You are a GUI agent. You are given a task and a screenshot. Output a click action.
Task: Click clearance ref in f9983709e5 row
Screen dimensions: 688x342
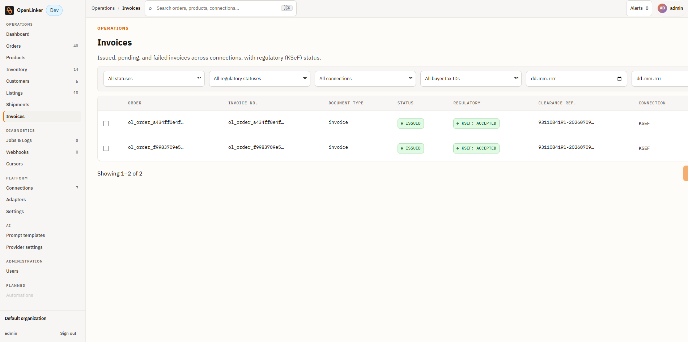566,147
